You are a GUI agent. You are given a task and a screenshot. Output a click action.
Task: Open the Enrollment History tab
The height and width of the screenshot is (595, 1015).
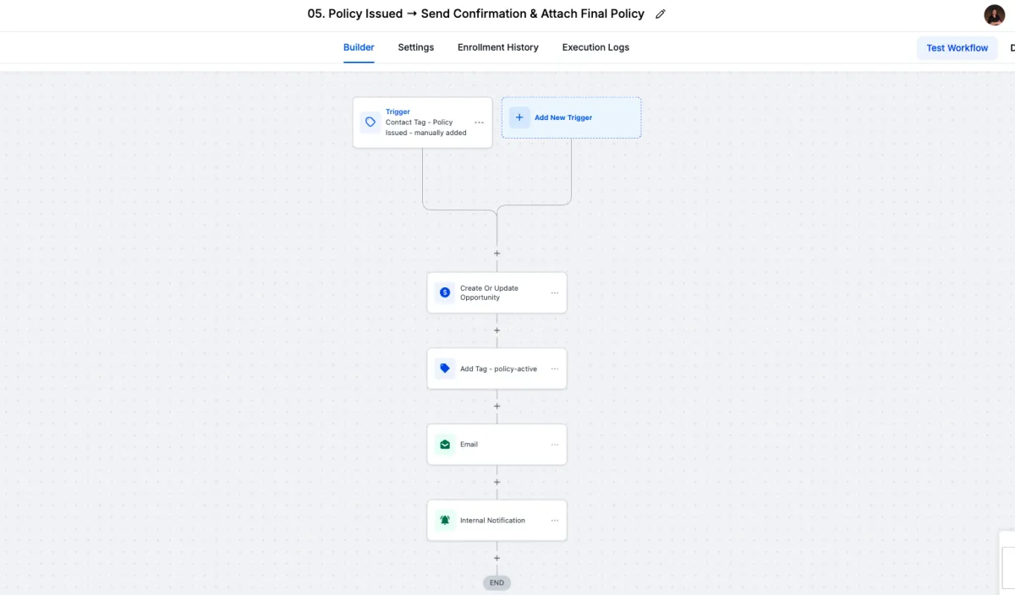498,47
